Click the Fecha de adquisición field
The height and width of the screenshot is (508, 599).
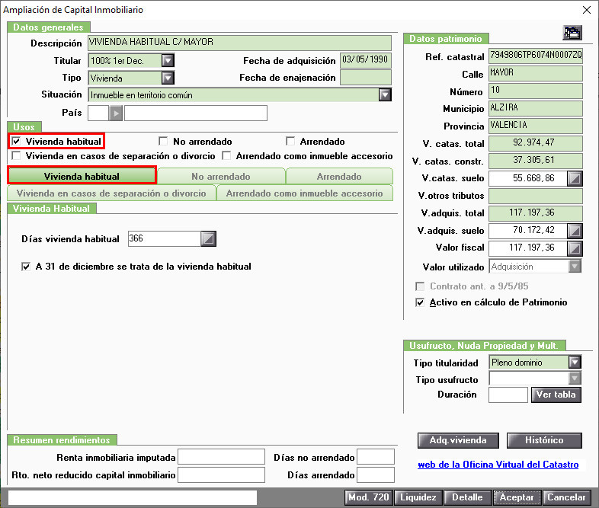pyautogui.click(x=366, y=60)
